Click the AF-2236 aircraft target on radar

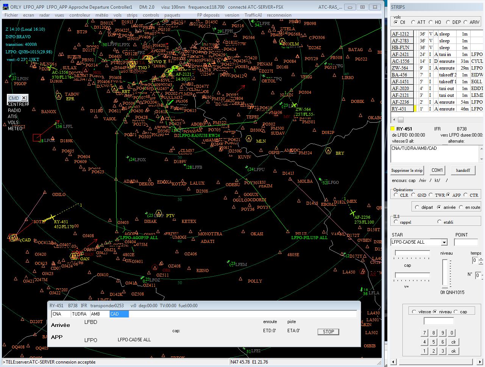(x=352, y=213)
